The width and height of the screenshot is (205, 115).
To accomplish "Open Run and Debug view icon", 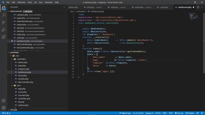I will (4, 30).
